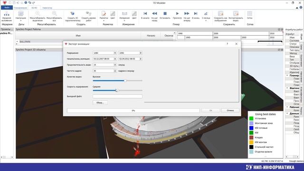
Task: Adjust the animation end date spinner
Action: [x=141, y=59]
